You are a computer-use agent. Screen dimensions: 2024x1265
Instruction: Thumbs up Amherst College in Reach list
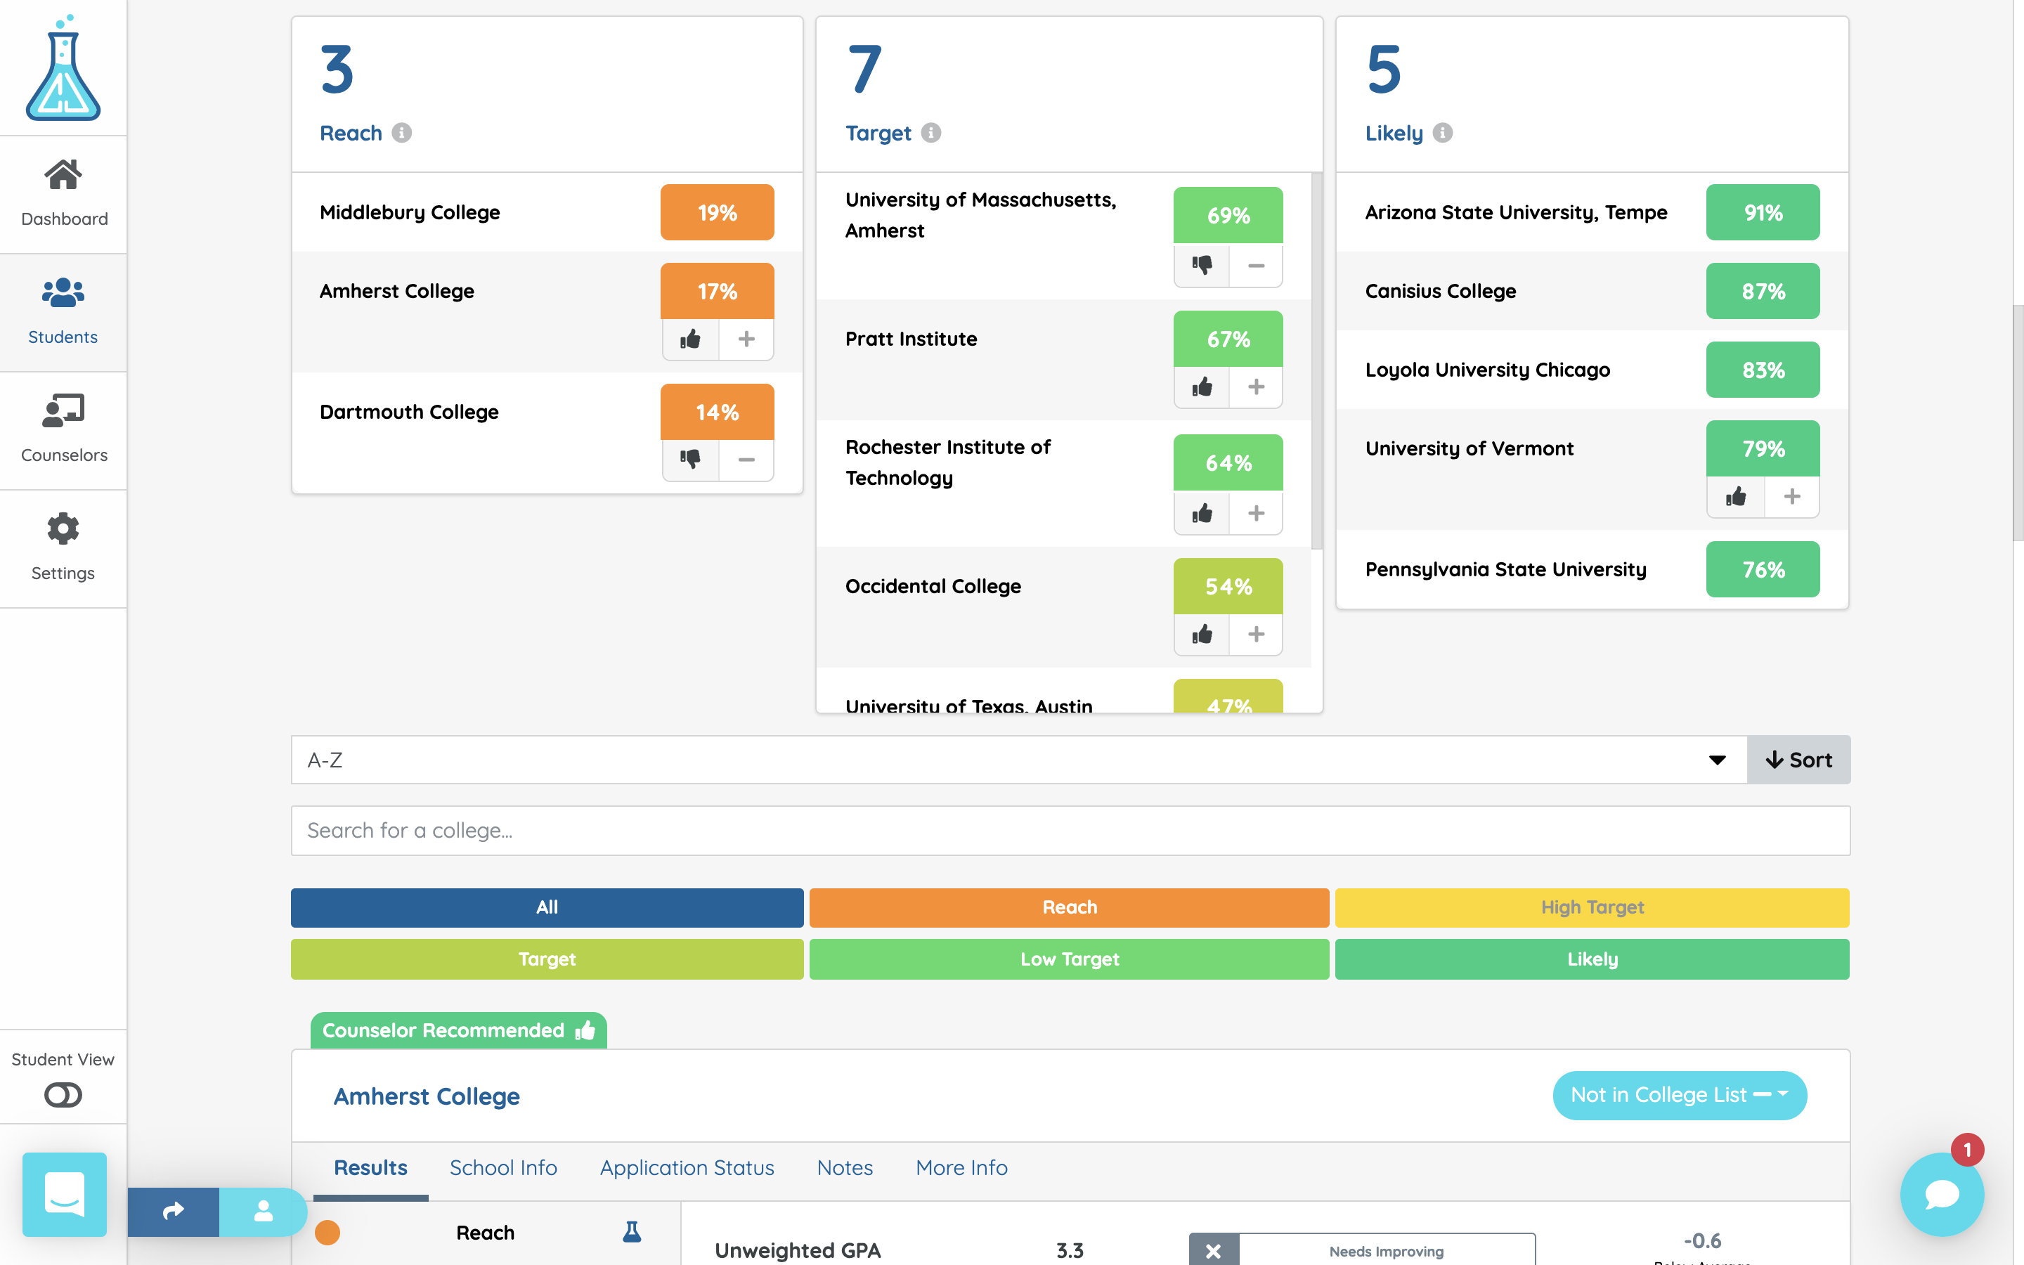[690, 339]
